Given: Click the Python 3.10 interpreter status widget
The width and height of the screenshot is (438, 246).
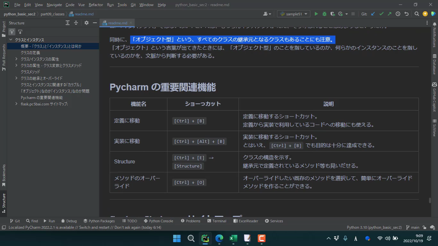Looking at the screenshot, I should tap(374, 227).
